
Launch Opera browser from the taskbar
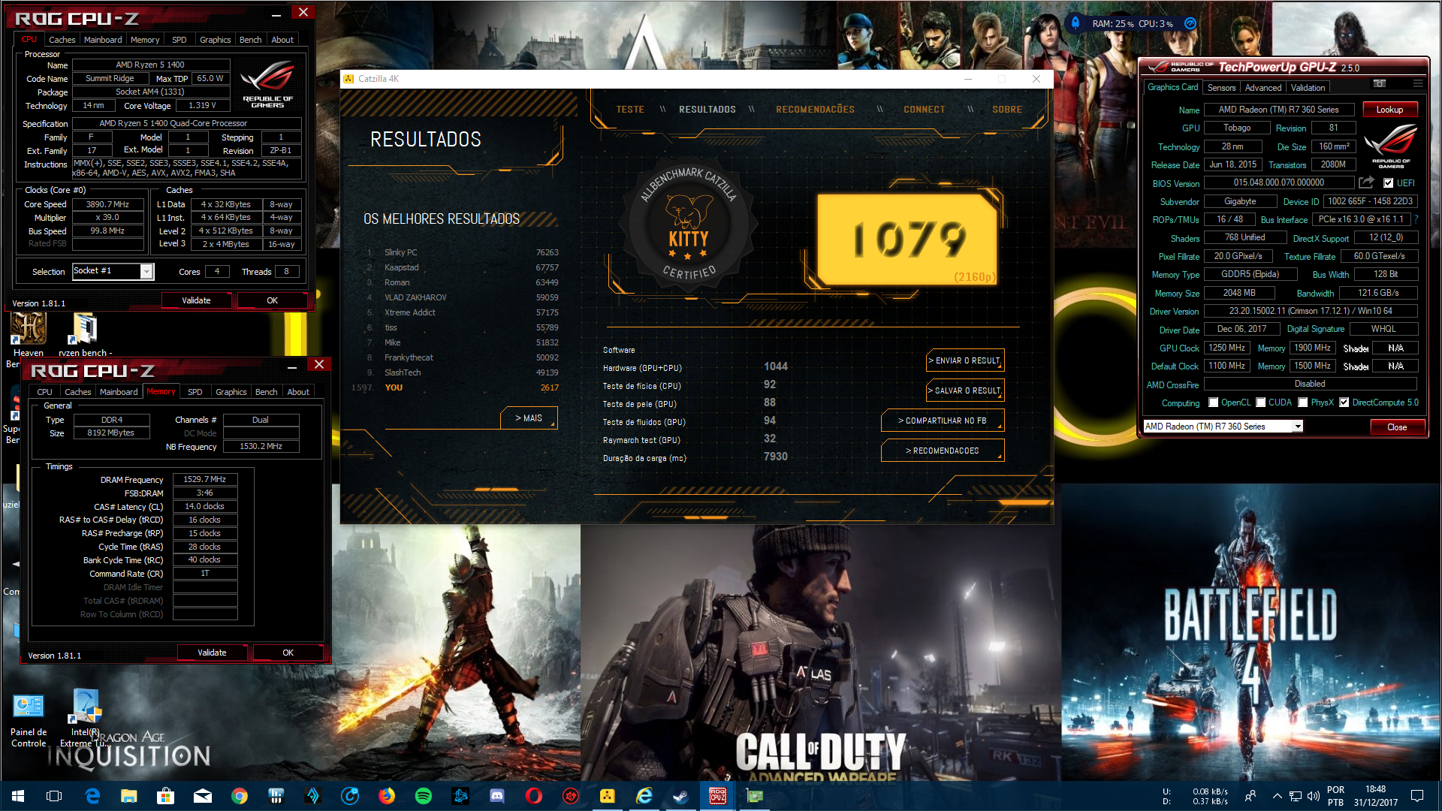(x=534, y=796)
